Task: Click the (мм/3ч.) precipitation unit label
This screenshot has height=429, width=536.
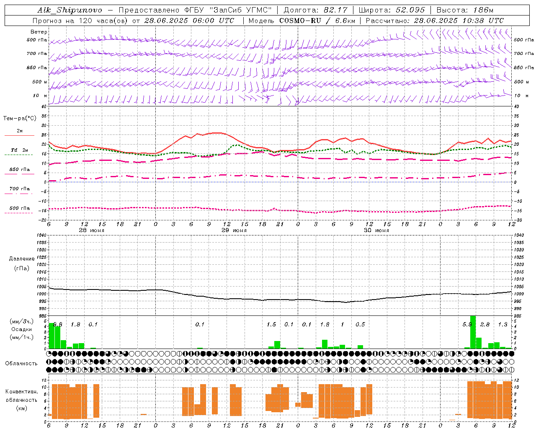Action: click(x=21, y=321)
